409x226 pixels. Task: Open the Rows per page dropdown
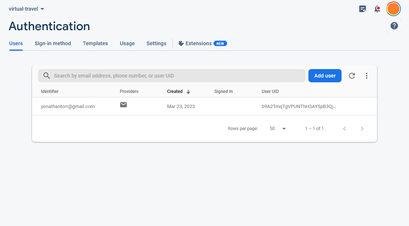coord(277,129)
